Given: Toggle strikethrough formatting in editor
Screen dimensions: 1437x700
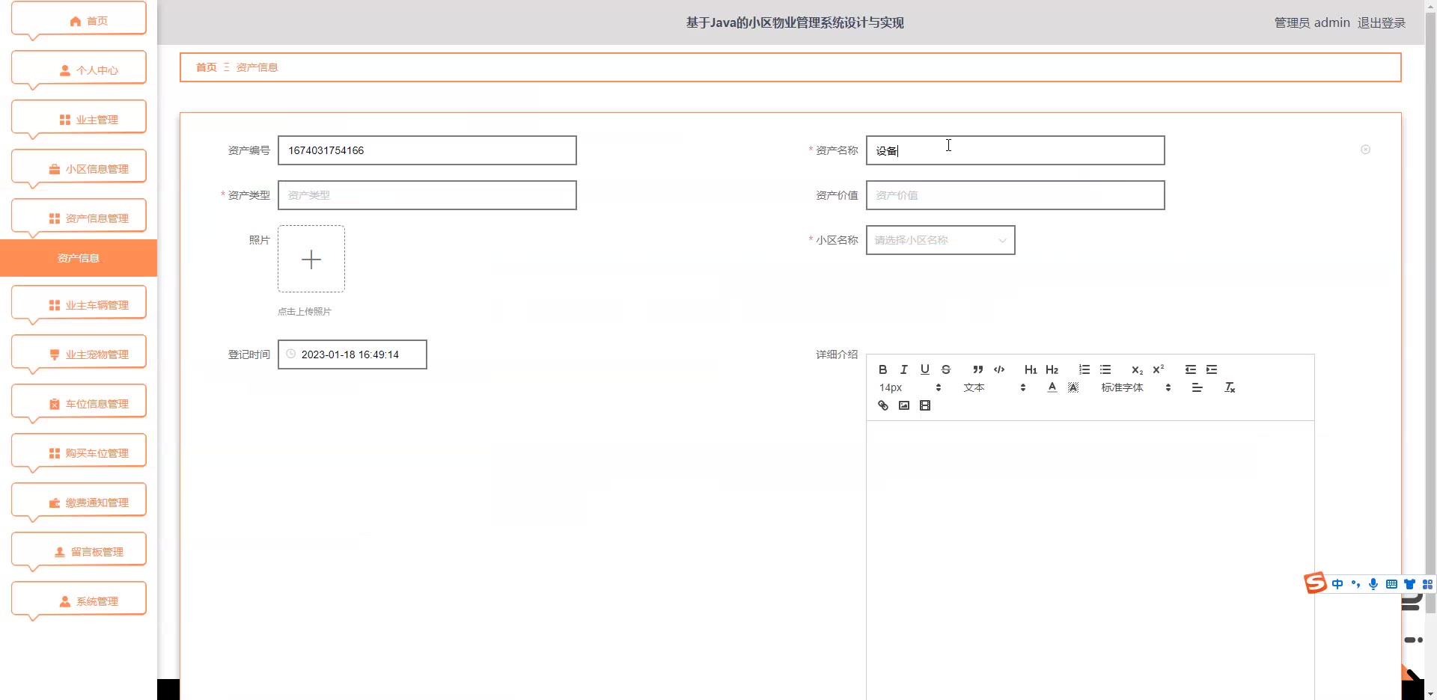Looking at the screenshot, I should [x=946, y=369].
